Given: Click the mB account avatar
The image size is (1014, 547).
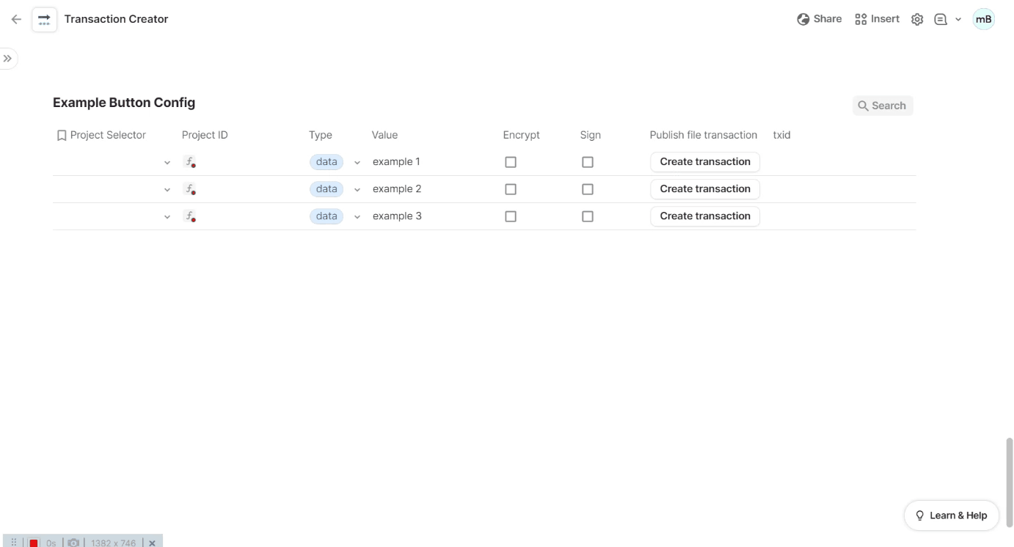Looking at the screenshot, I should 984,19.
